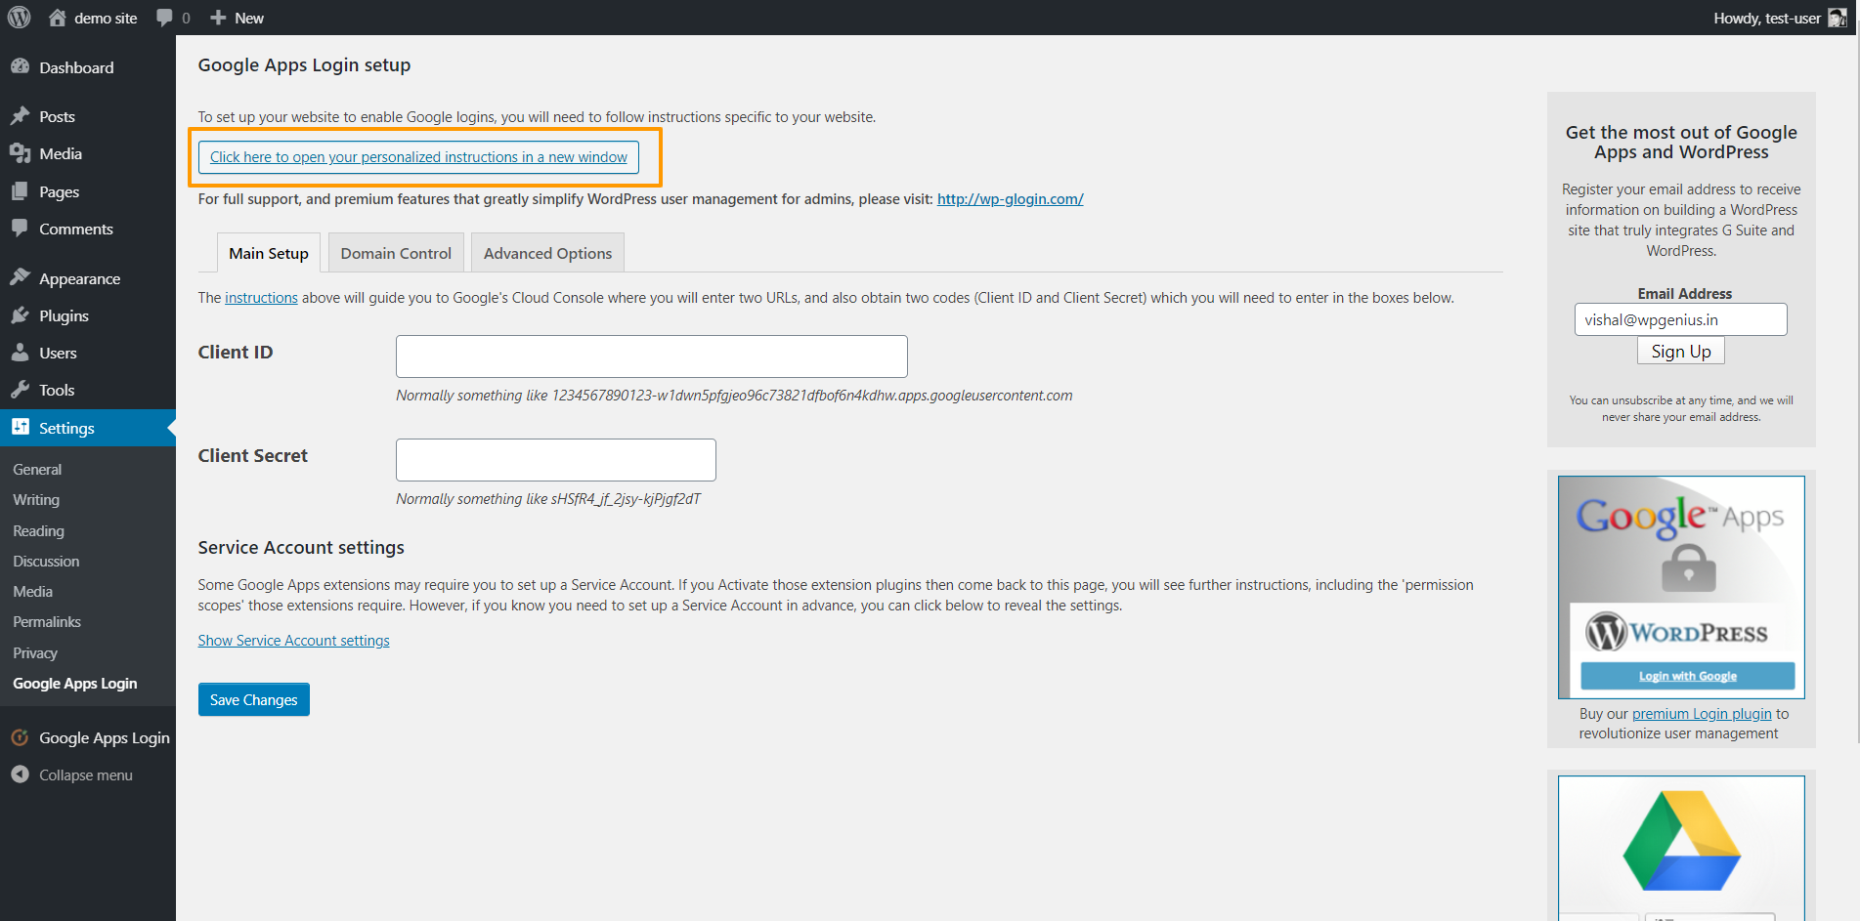This screenshot has height=921, width=1860.
Task: Click the Google Drive promo image
Action: click(1681, 848)
